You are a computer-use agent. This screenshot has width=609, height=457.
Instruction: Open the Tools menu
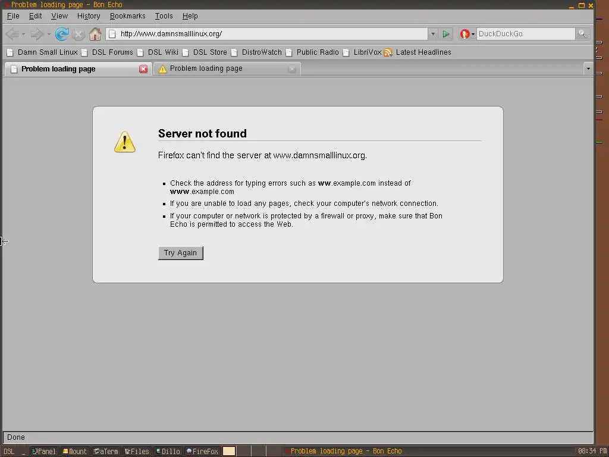[164, 16]
